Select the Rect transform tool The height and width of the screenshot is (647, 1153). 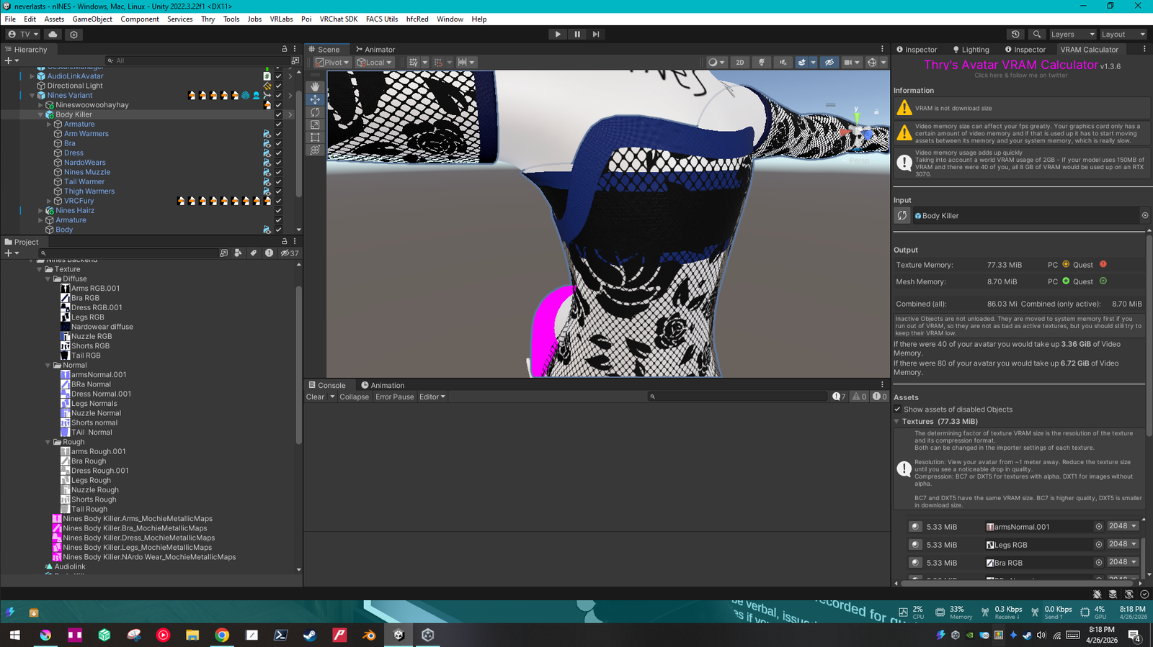pos(315,137)
